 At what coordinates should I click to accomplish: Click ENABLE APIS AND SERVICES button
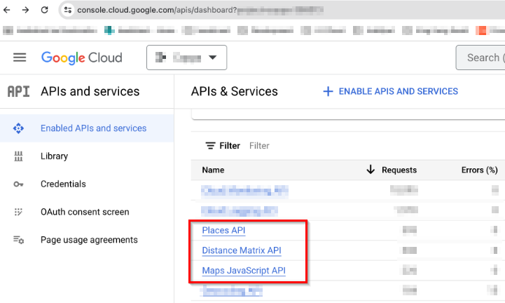[390, 91]
